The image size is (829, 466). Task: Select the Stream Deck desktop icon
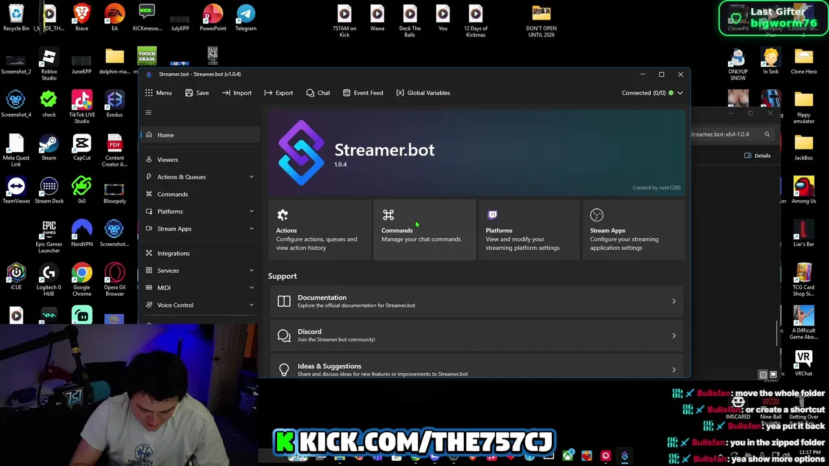click(x=49, y=190)
